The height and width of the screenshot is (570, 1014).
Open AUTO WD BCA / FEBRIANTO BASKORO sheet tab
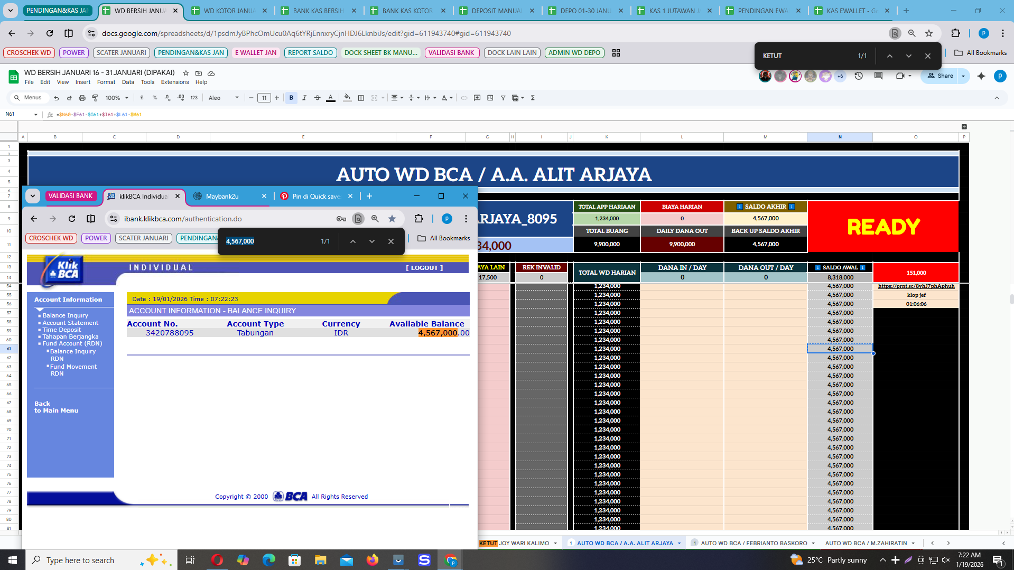pos(753,543)
